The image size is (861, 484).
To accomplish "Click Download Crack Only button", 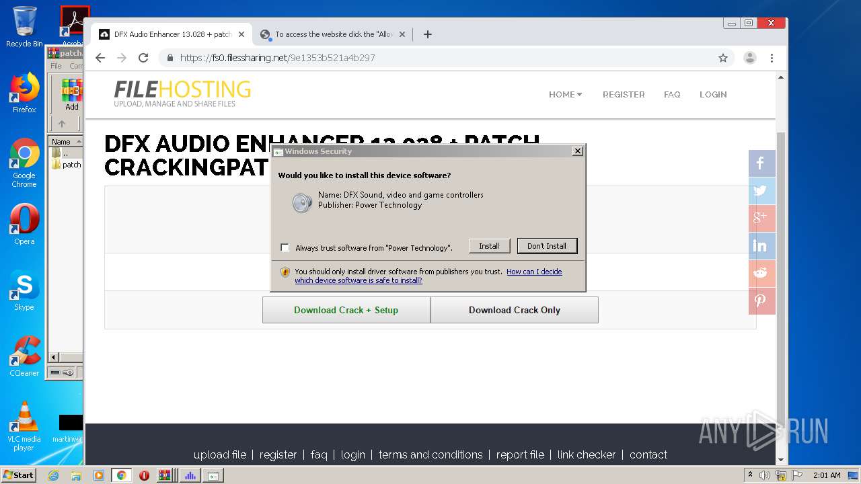I will (515, 310).
